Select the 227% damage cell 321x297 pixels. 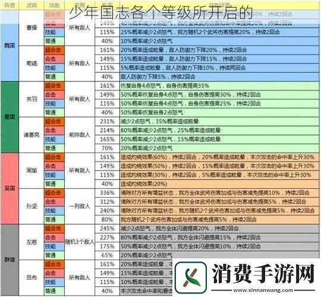tap(107, 238)
